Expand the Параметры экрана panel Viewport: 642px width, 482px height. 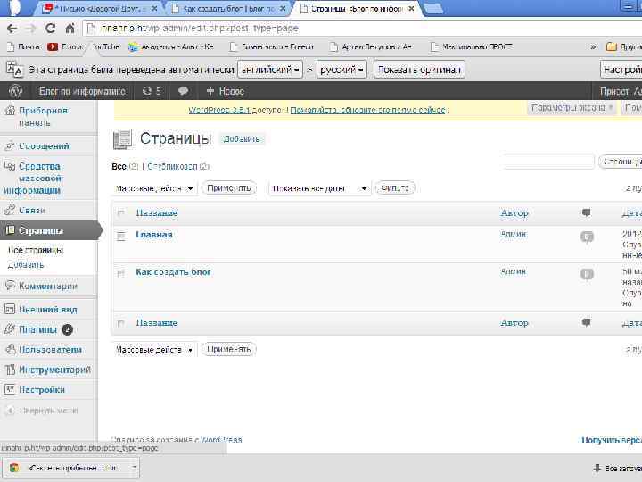[572, 108]
